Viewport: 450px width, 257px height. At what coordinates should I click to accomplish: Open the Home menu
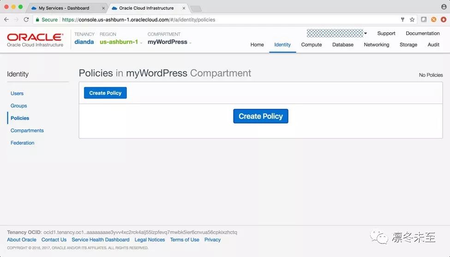pyautogui.click(x=257, y=44)
